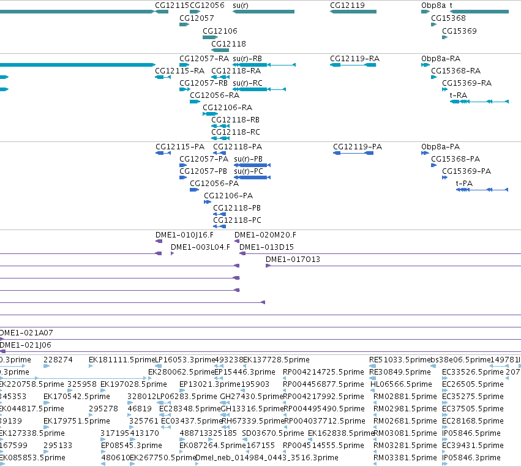Image resolution: width=521 pixels, height=467 pixels.
Task: Select the DME1-017O13 BAC label
Action: click(293, 260)
